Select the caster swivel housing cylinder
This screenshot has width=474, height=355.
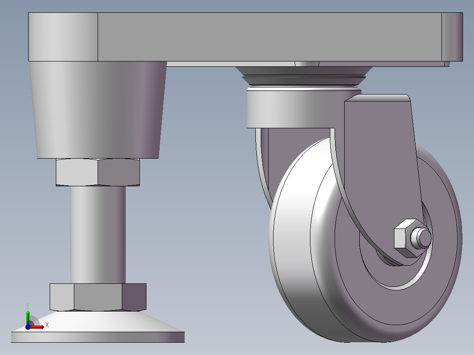coord(295,109)
